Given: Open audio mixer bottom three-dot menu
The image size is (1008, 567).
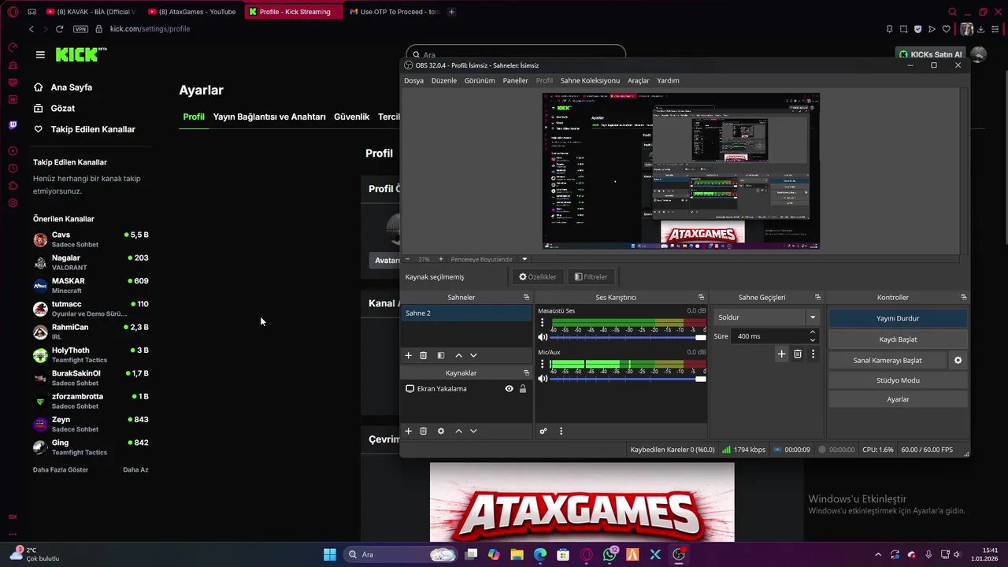Looking at the screenshot, I should (561, 431).
